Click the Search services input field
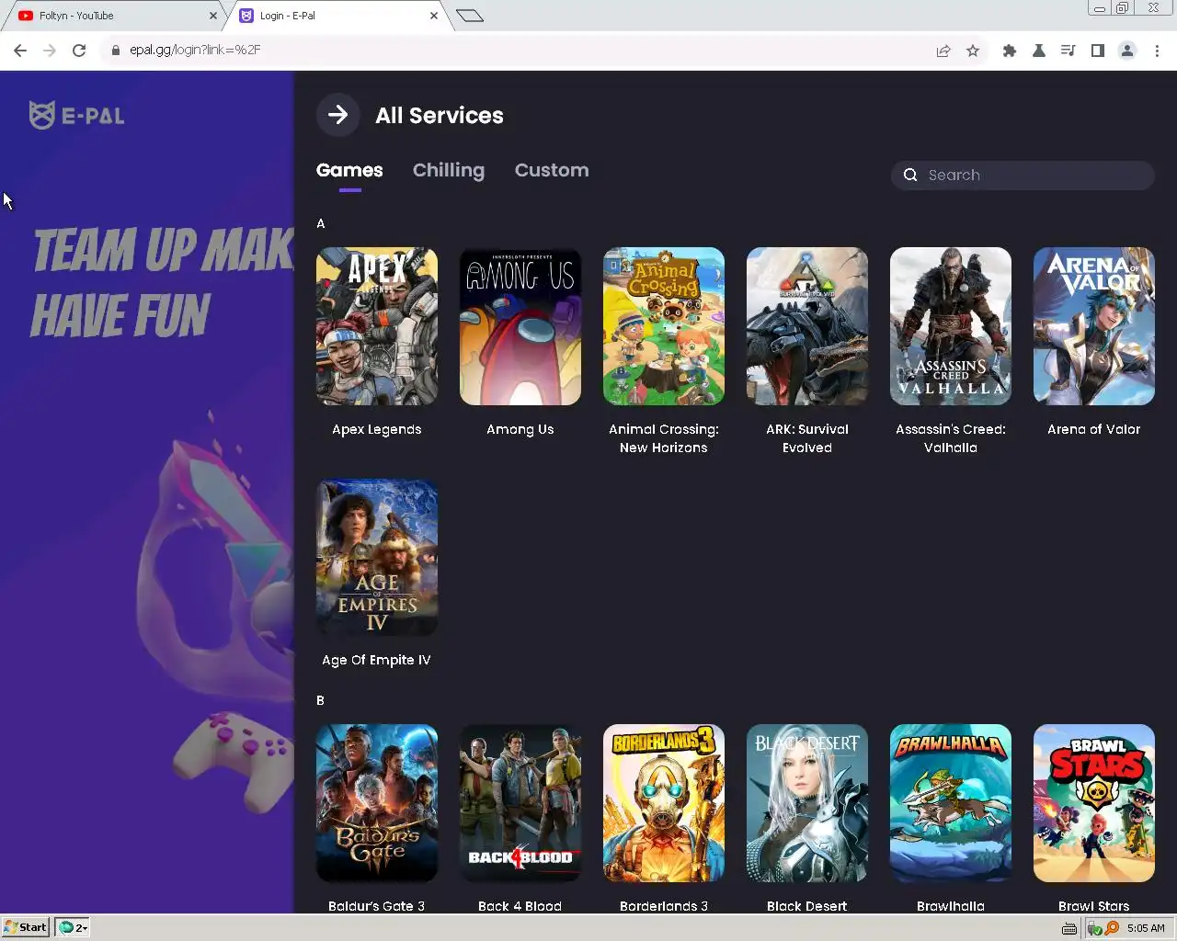 (x=1023, y=175)
